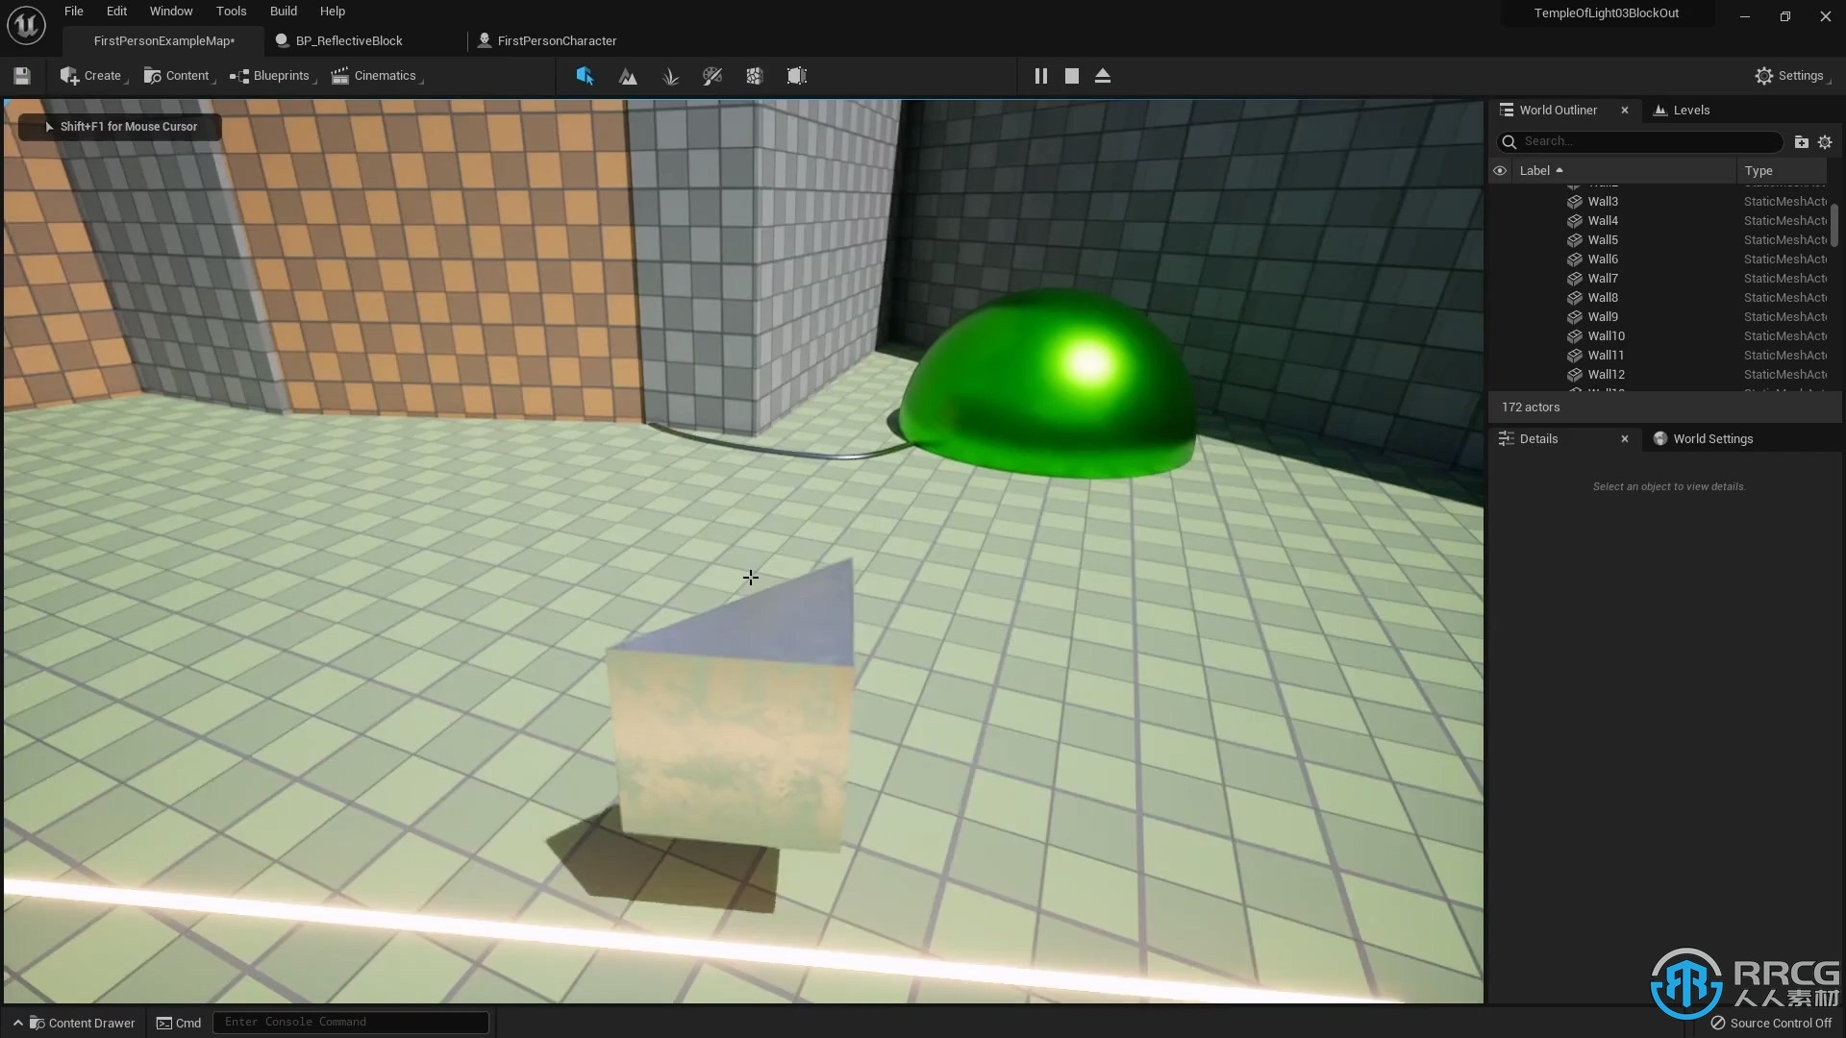Sort the outliner by Label column

1625,171
